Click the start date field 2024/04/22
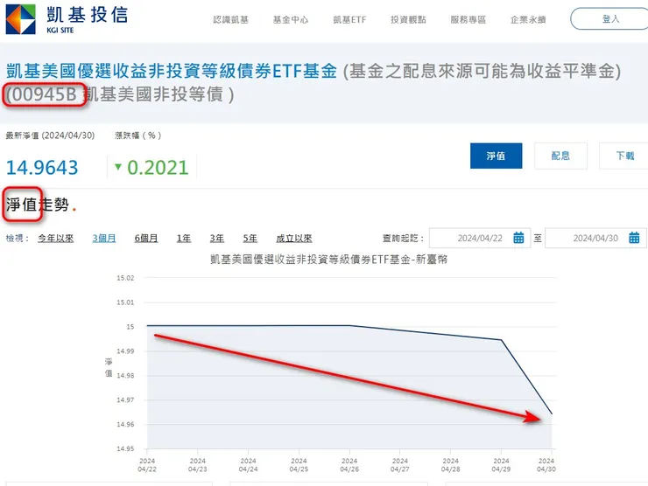648x486 pixels. click(x=480, y=238)
